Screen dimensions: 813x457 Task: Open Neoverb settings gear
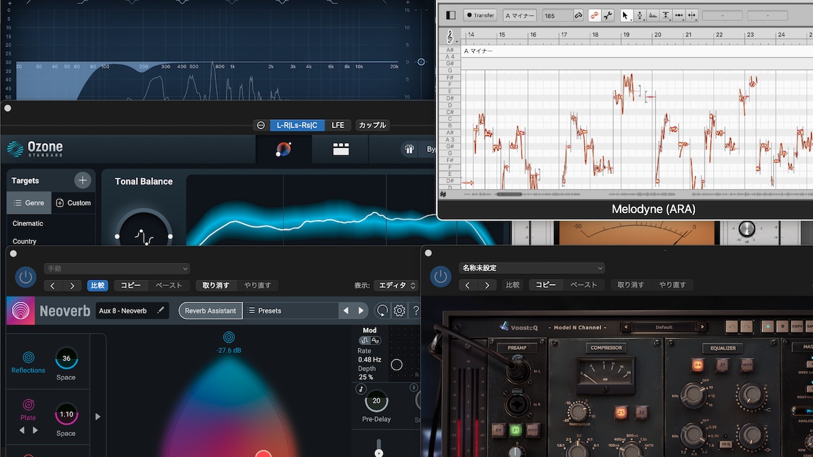pyautogui.click(x=399, y=310)
